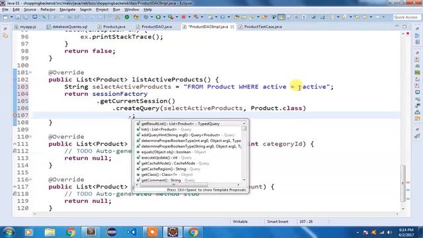Click the Search flashlight toolbar icon
This screenshot has height=238, width=423.
[x=252, y=17]
